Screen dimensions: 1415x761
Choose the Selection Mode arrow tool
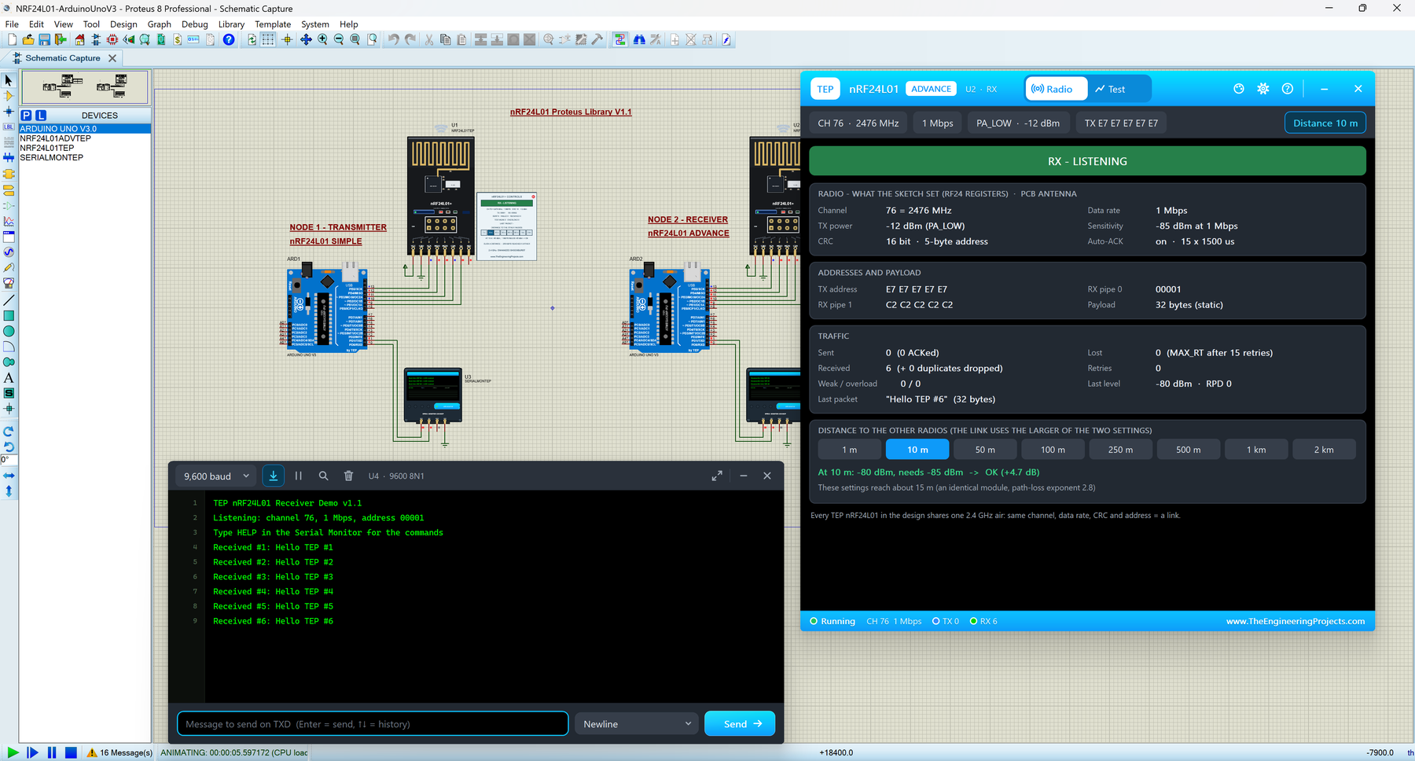pyautogui.click(x=9, y=80)
